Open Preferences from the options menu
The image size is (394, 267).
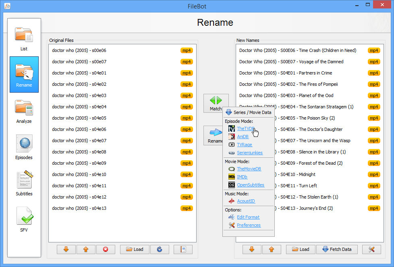click(249, 225)
